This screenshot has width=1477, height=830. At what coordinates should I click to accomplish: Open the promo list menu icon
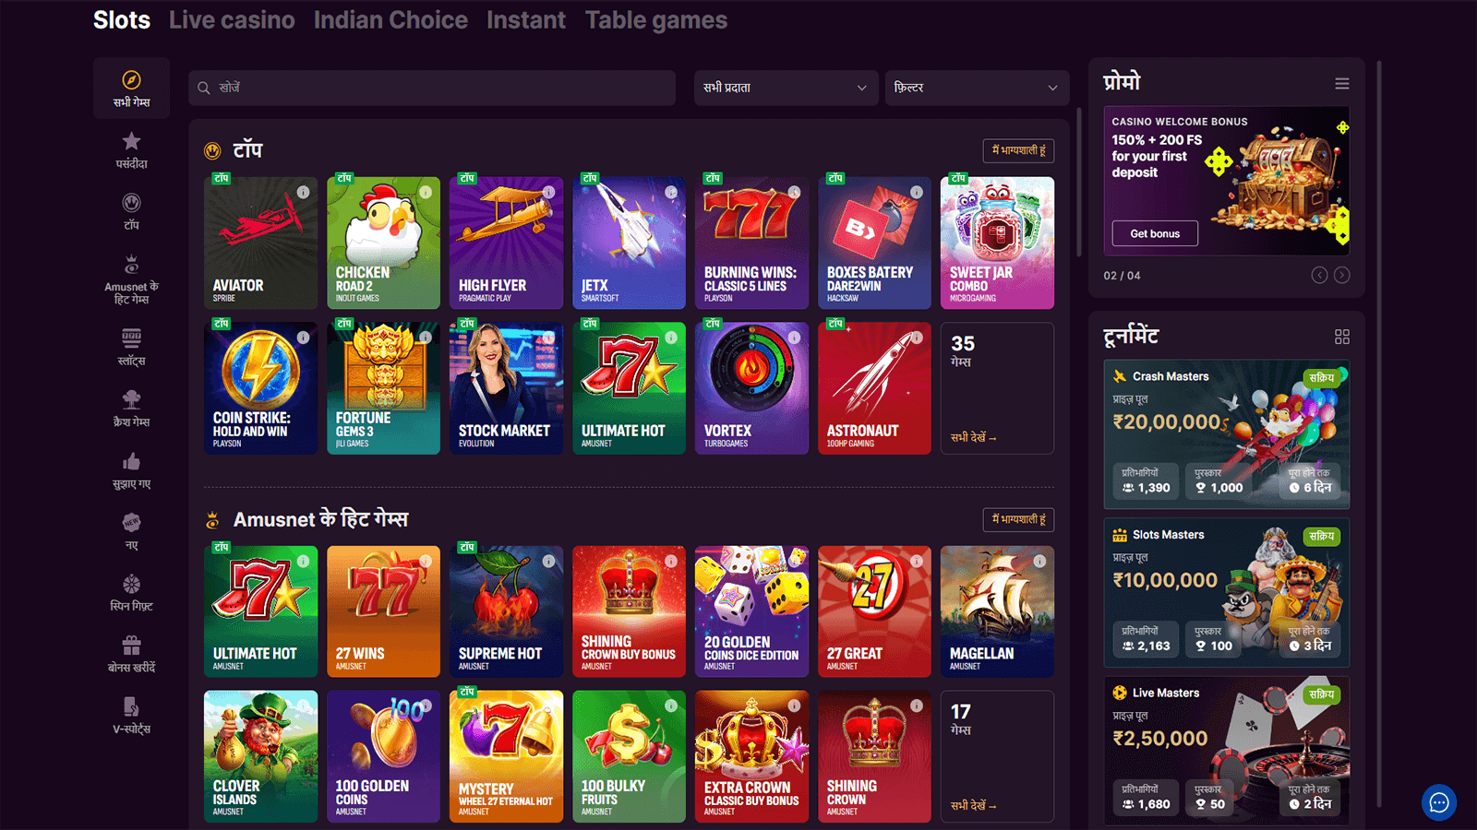[1342, 84]
